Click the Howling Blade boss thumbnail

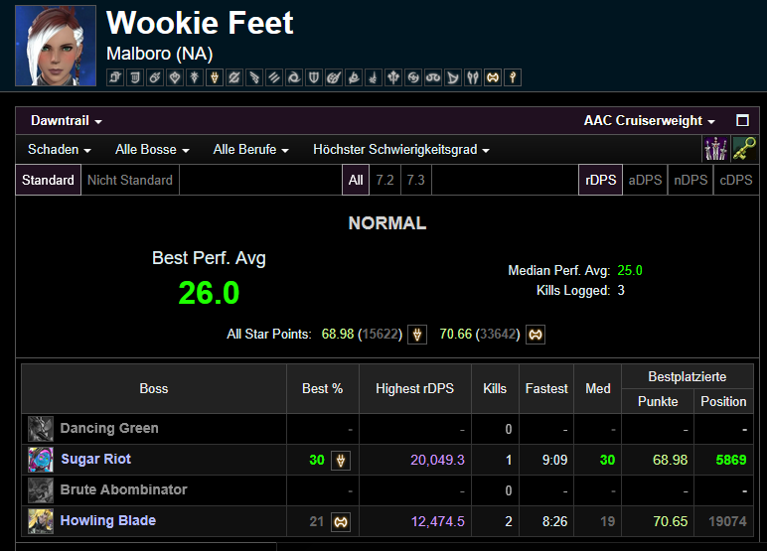(41, 521)
